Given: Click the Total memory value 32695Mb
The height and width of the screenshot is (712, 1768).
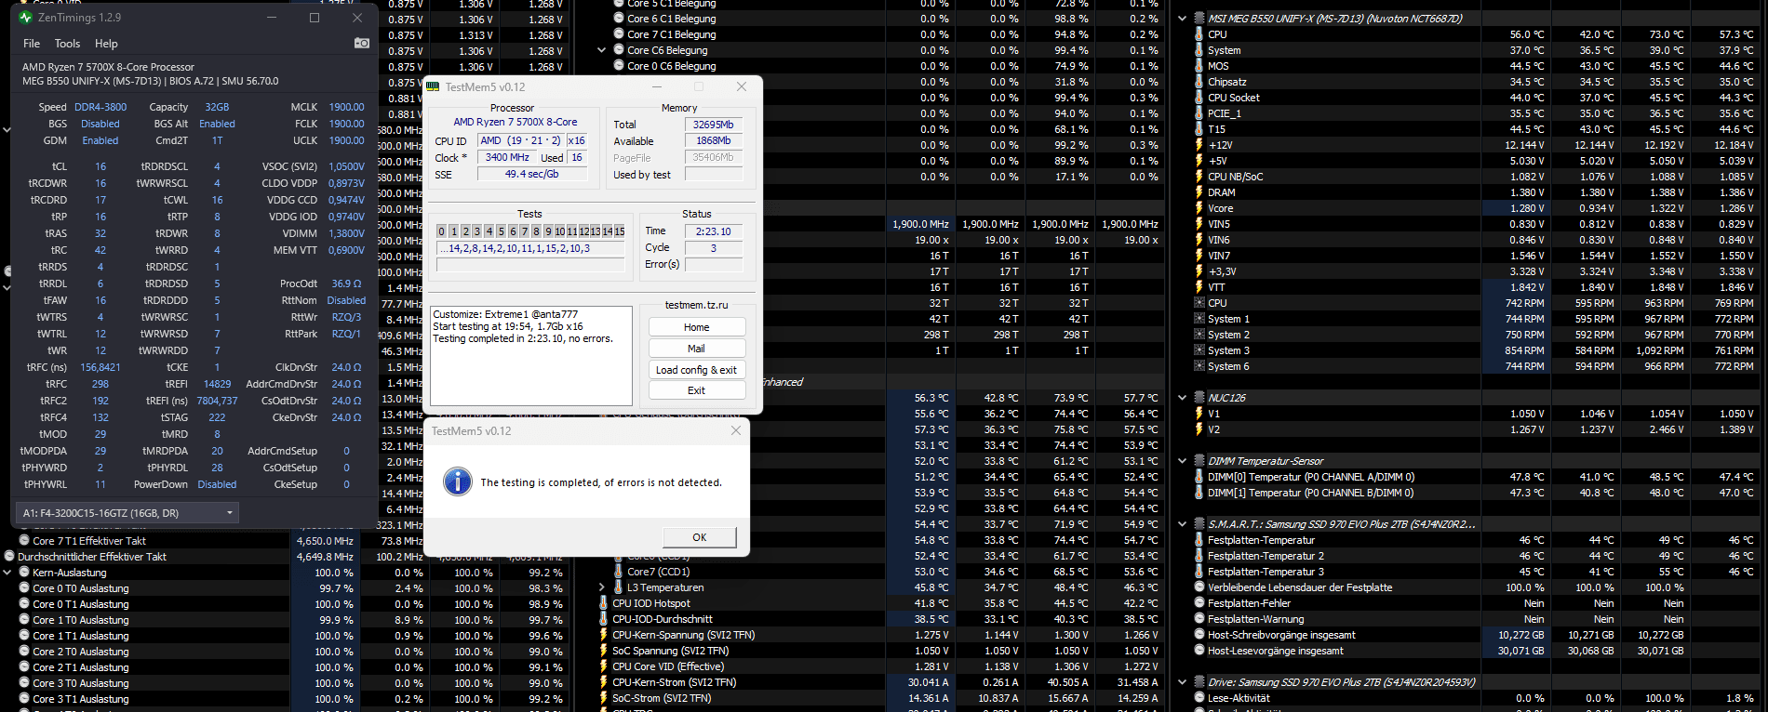Looking at the screenshot, I should [714, 125].
